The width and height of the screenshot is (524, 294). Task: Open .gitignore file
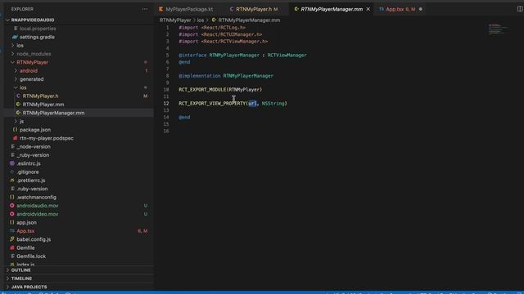[x=27, y=172]
